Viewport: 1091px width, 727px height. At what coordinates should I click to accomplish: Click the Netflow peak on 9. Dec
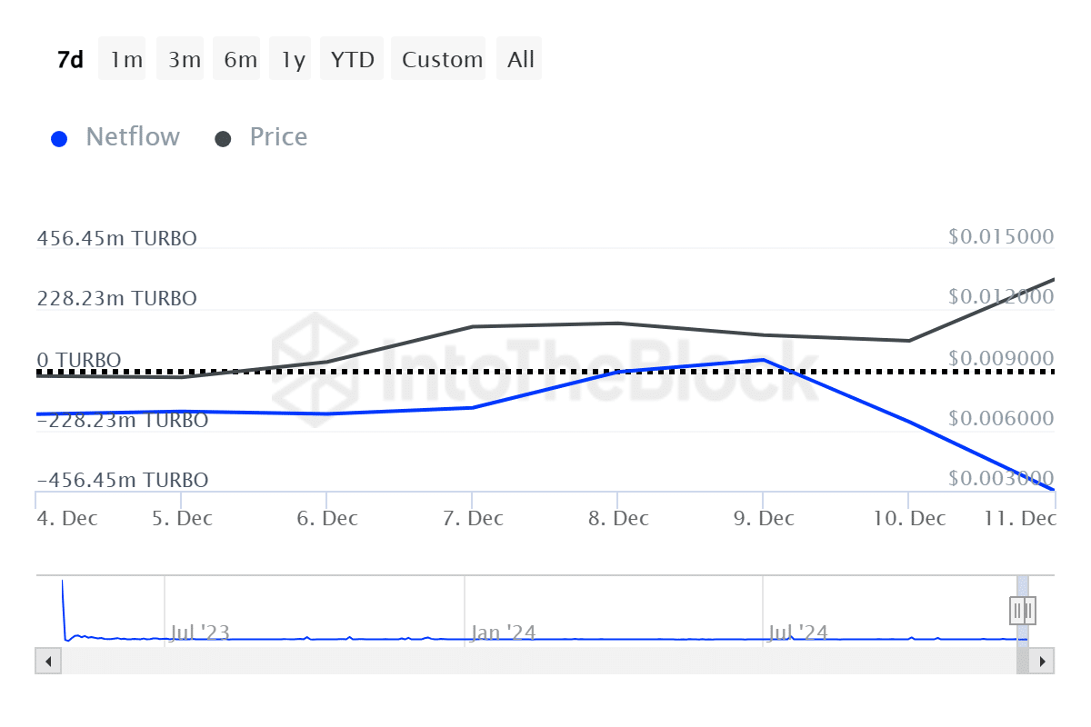click(764, 361)
